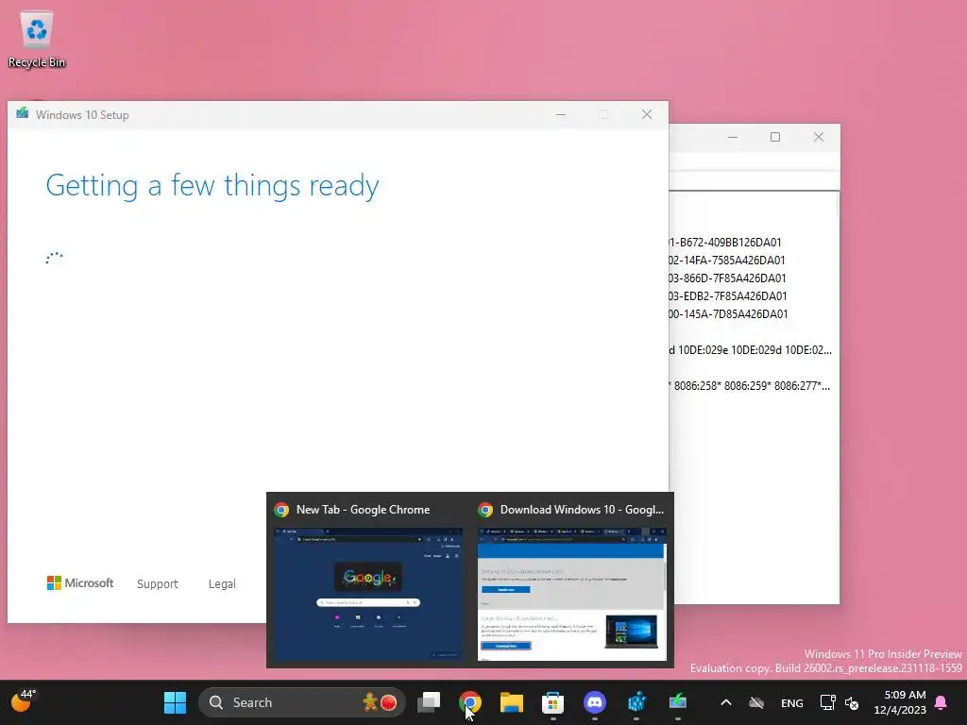
Task: Click the muted volume tray icon
Action: coord(852,702)
